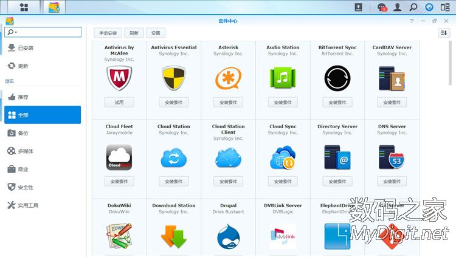Click the Antivirus Essential shield icon
This screenshot has width=456, height=257.
point(174,78)
